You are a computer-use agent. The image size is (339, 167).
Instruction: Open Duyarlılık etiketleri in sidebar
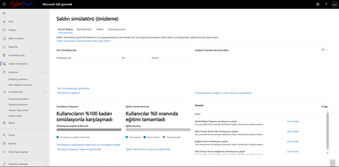(18, 99)
